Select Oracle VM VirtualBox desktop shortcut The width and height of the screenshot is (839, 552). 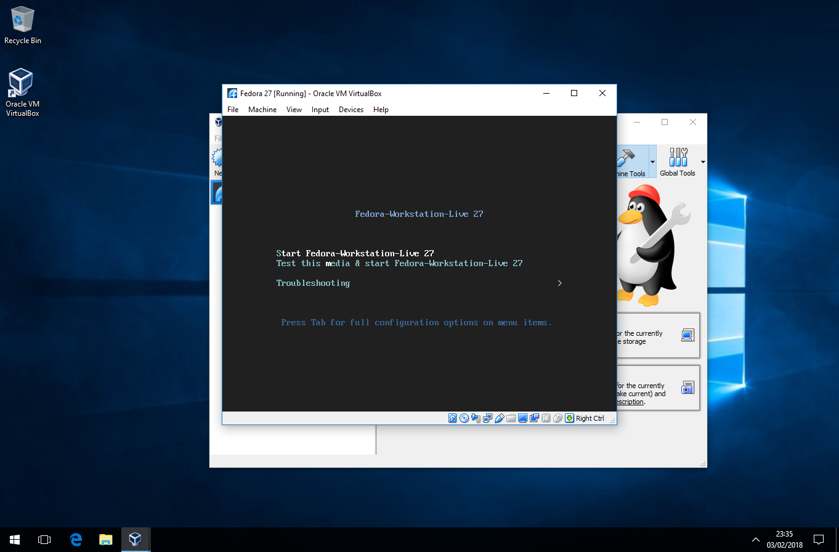(23, 92)
